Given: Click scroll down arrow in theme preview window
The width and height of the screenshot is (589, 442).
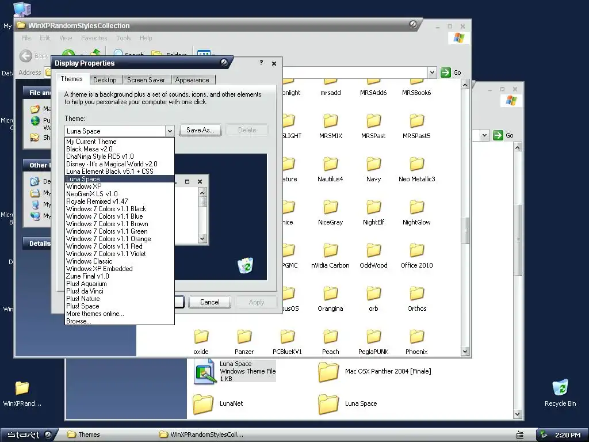Looking at the screenshot, I should (x=202, y=238).
